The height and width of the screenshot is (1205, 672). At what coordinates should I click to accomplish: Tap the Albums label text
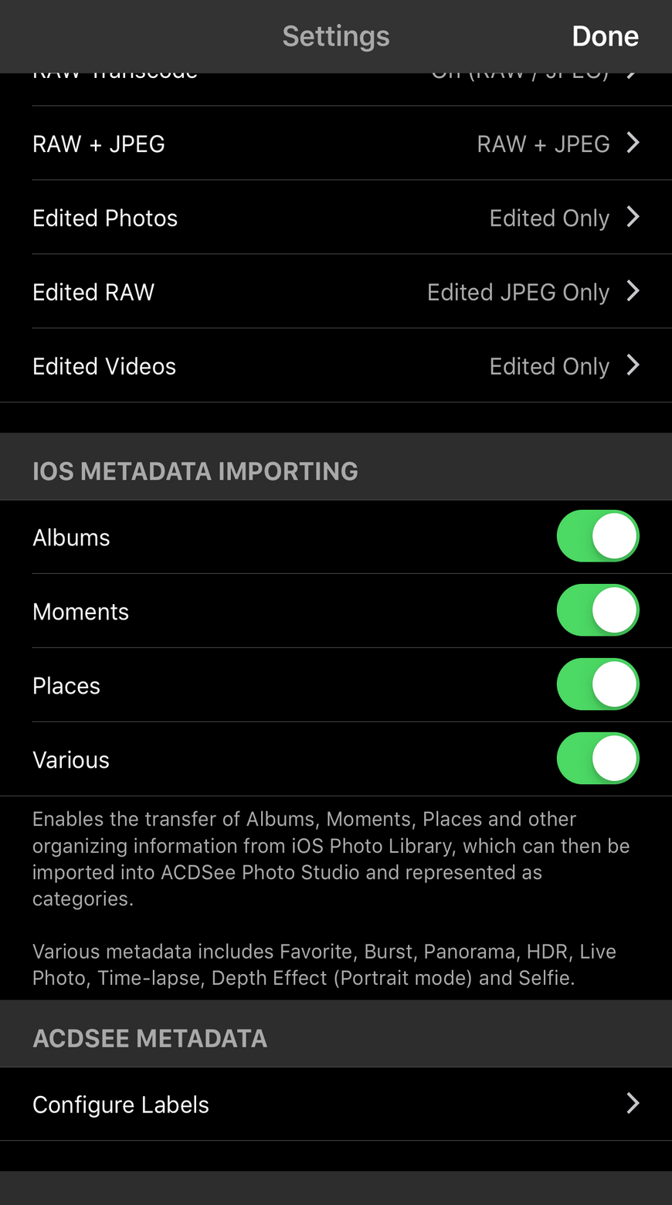[x=71, y=538]
